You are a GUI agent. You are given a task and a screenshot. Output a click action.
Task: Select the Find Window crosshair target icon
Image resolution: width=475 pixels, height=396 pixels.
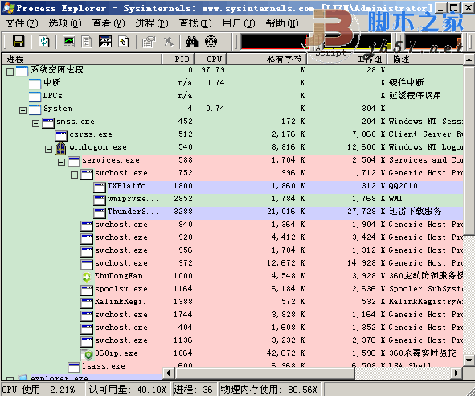click(211, 42)
